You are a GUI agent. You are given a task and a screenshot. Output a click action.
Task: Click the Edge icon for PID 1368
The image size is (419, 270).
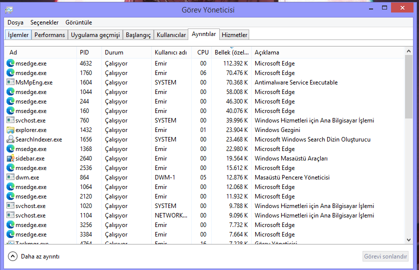pyautogui.click(x=10, y=149)
